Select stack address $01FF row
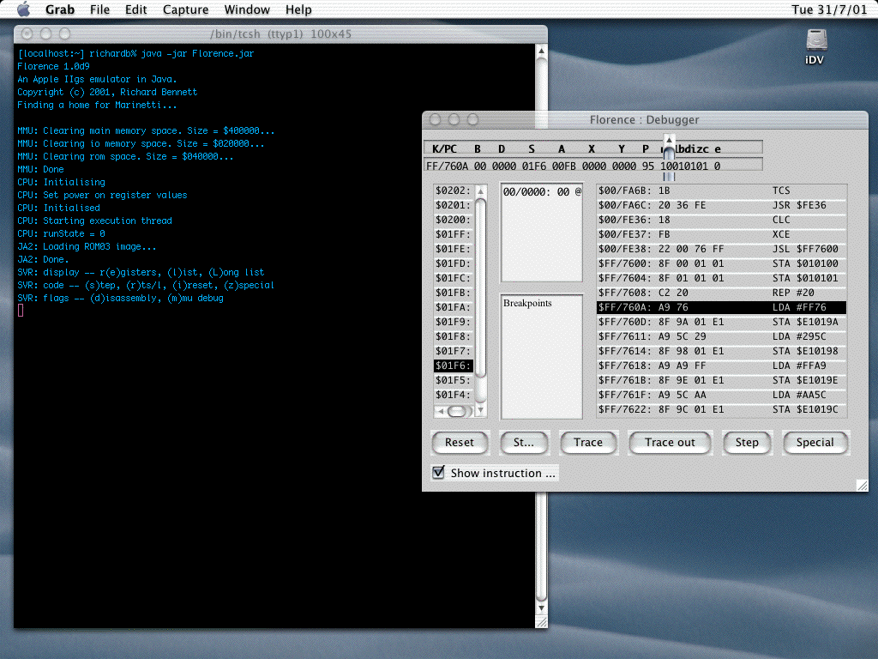 [x=454, y=234]
